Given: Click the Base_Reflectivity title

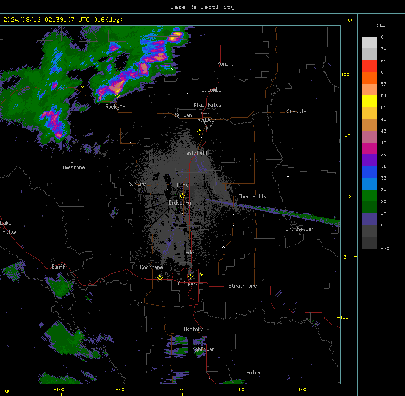Looking at the screenshot, I should (202, 7).
